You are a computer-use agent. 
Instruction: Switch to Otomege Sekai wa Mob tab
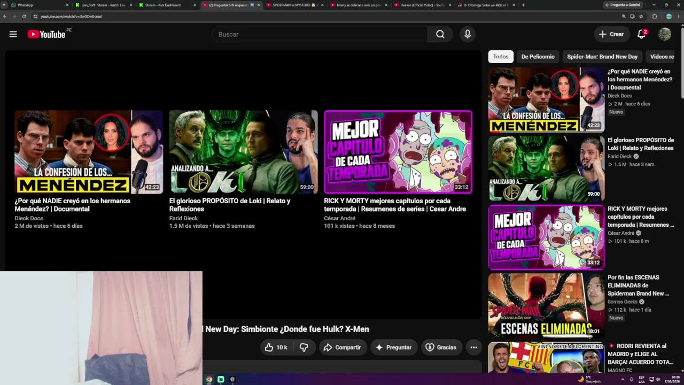point(486,5)
